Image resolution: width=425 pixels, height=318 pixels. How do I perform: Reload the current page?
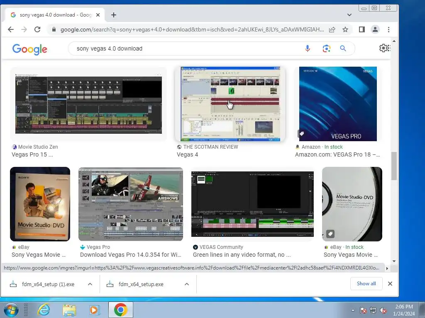[37, 29]
